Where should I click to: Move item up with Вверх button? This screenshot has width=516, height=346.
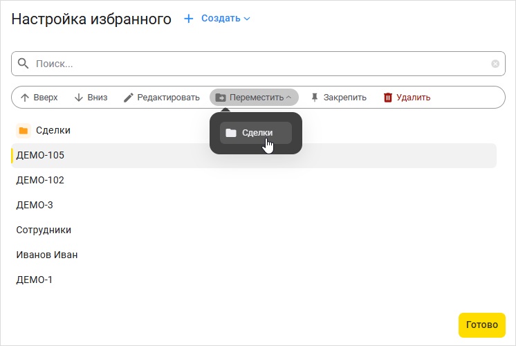click(x=39, y=98)
